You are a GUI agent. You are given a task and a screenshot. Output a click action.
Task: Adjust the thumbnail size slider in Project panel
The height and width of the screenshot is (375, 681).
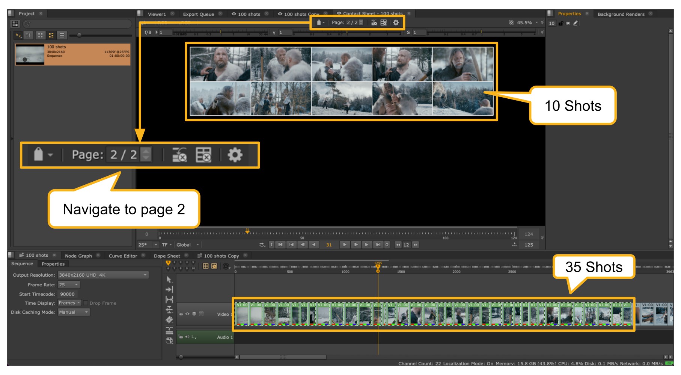[x=79, y=35]
